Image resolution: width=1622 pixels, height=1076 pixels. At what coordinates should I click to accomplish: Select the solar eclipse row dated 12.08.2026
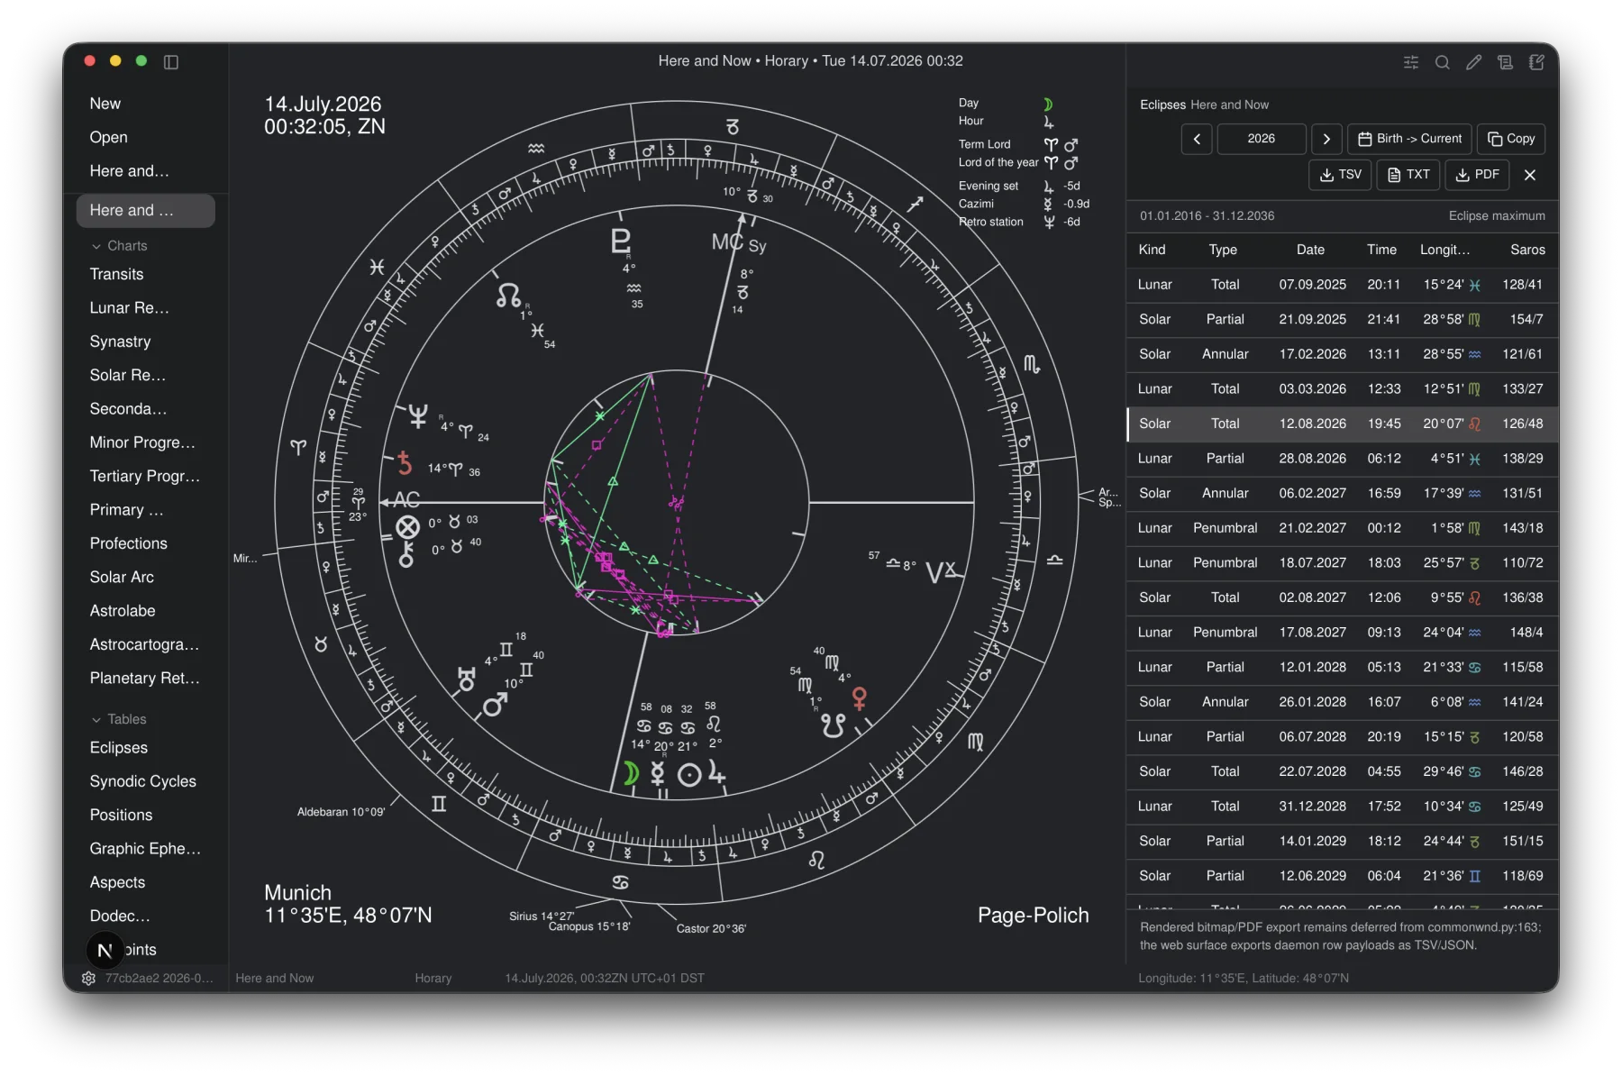pos(1343,424)
